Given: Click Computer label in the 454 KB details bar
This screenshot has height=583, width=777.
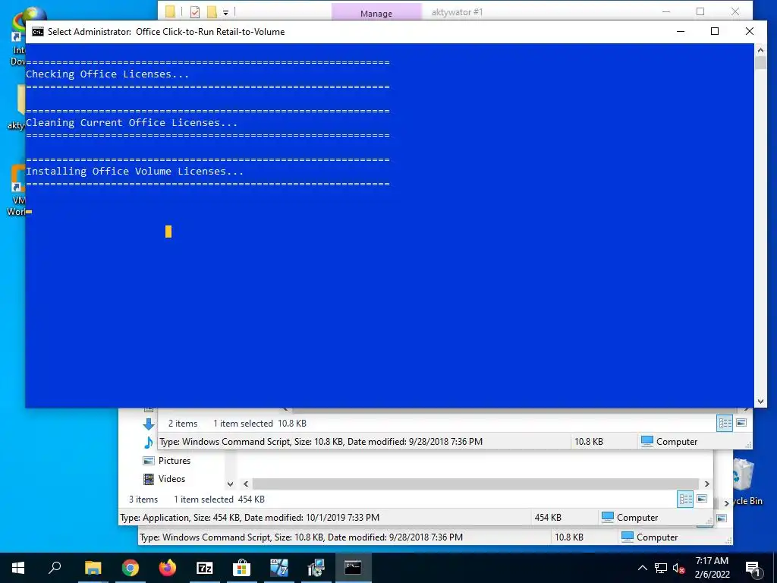Looking at the screenshot, I should [637, 518].
